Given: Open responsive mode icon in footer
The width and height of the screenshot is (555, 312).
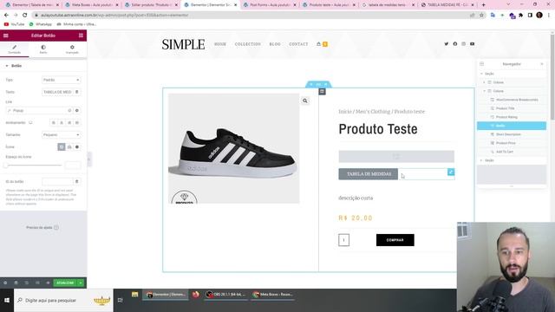Looking at the screenshot, I should 37,283.
